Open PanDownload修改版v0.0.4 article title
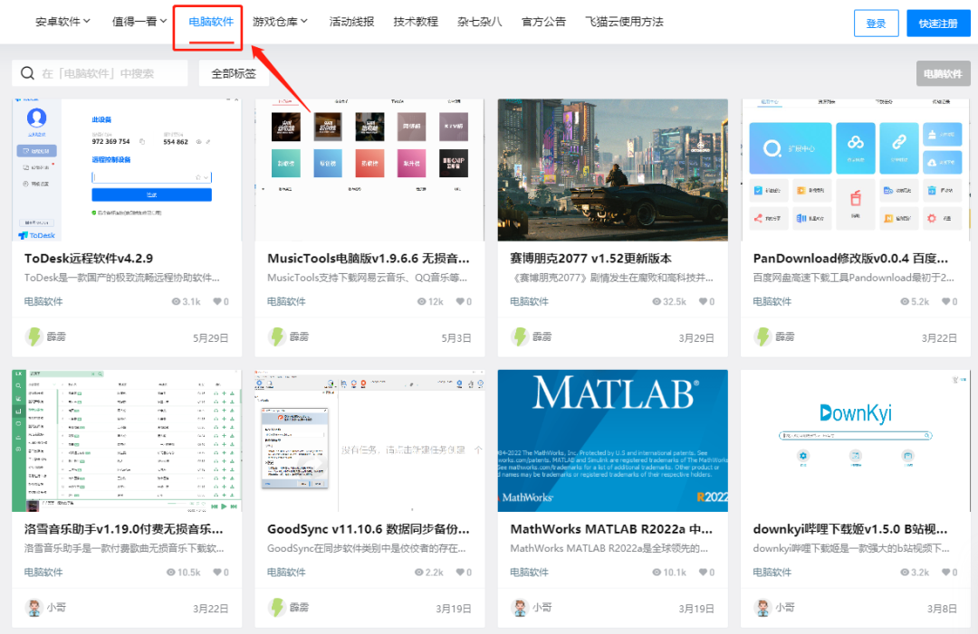This screenshot has height=634, width=978. point(850,259)
